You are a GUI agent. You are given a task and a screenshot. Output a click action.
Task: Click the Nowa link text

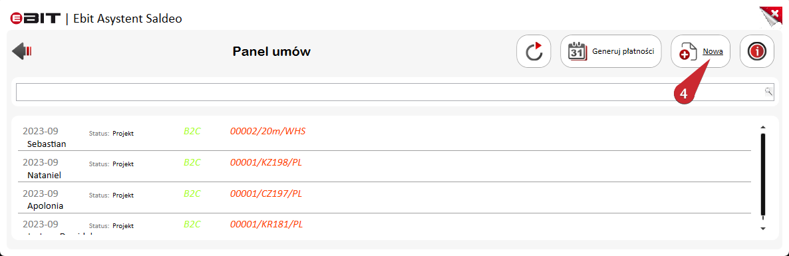tap(713, 51)
